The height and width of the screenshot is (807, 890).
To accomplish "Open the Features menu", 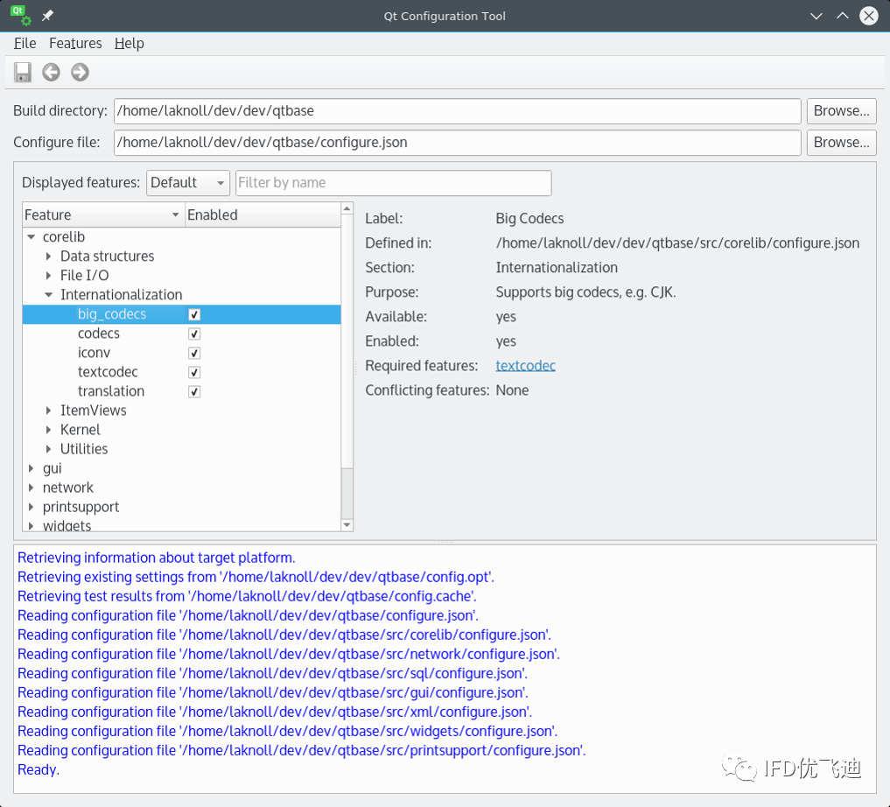I will 75,43.
